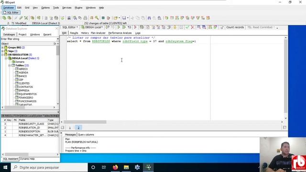Close the Database Explorer panel
The image size is (306, 172).
[x=57, y=29]
